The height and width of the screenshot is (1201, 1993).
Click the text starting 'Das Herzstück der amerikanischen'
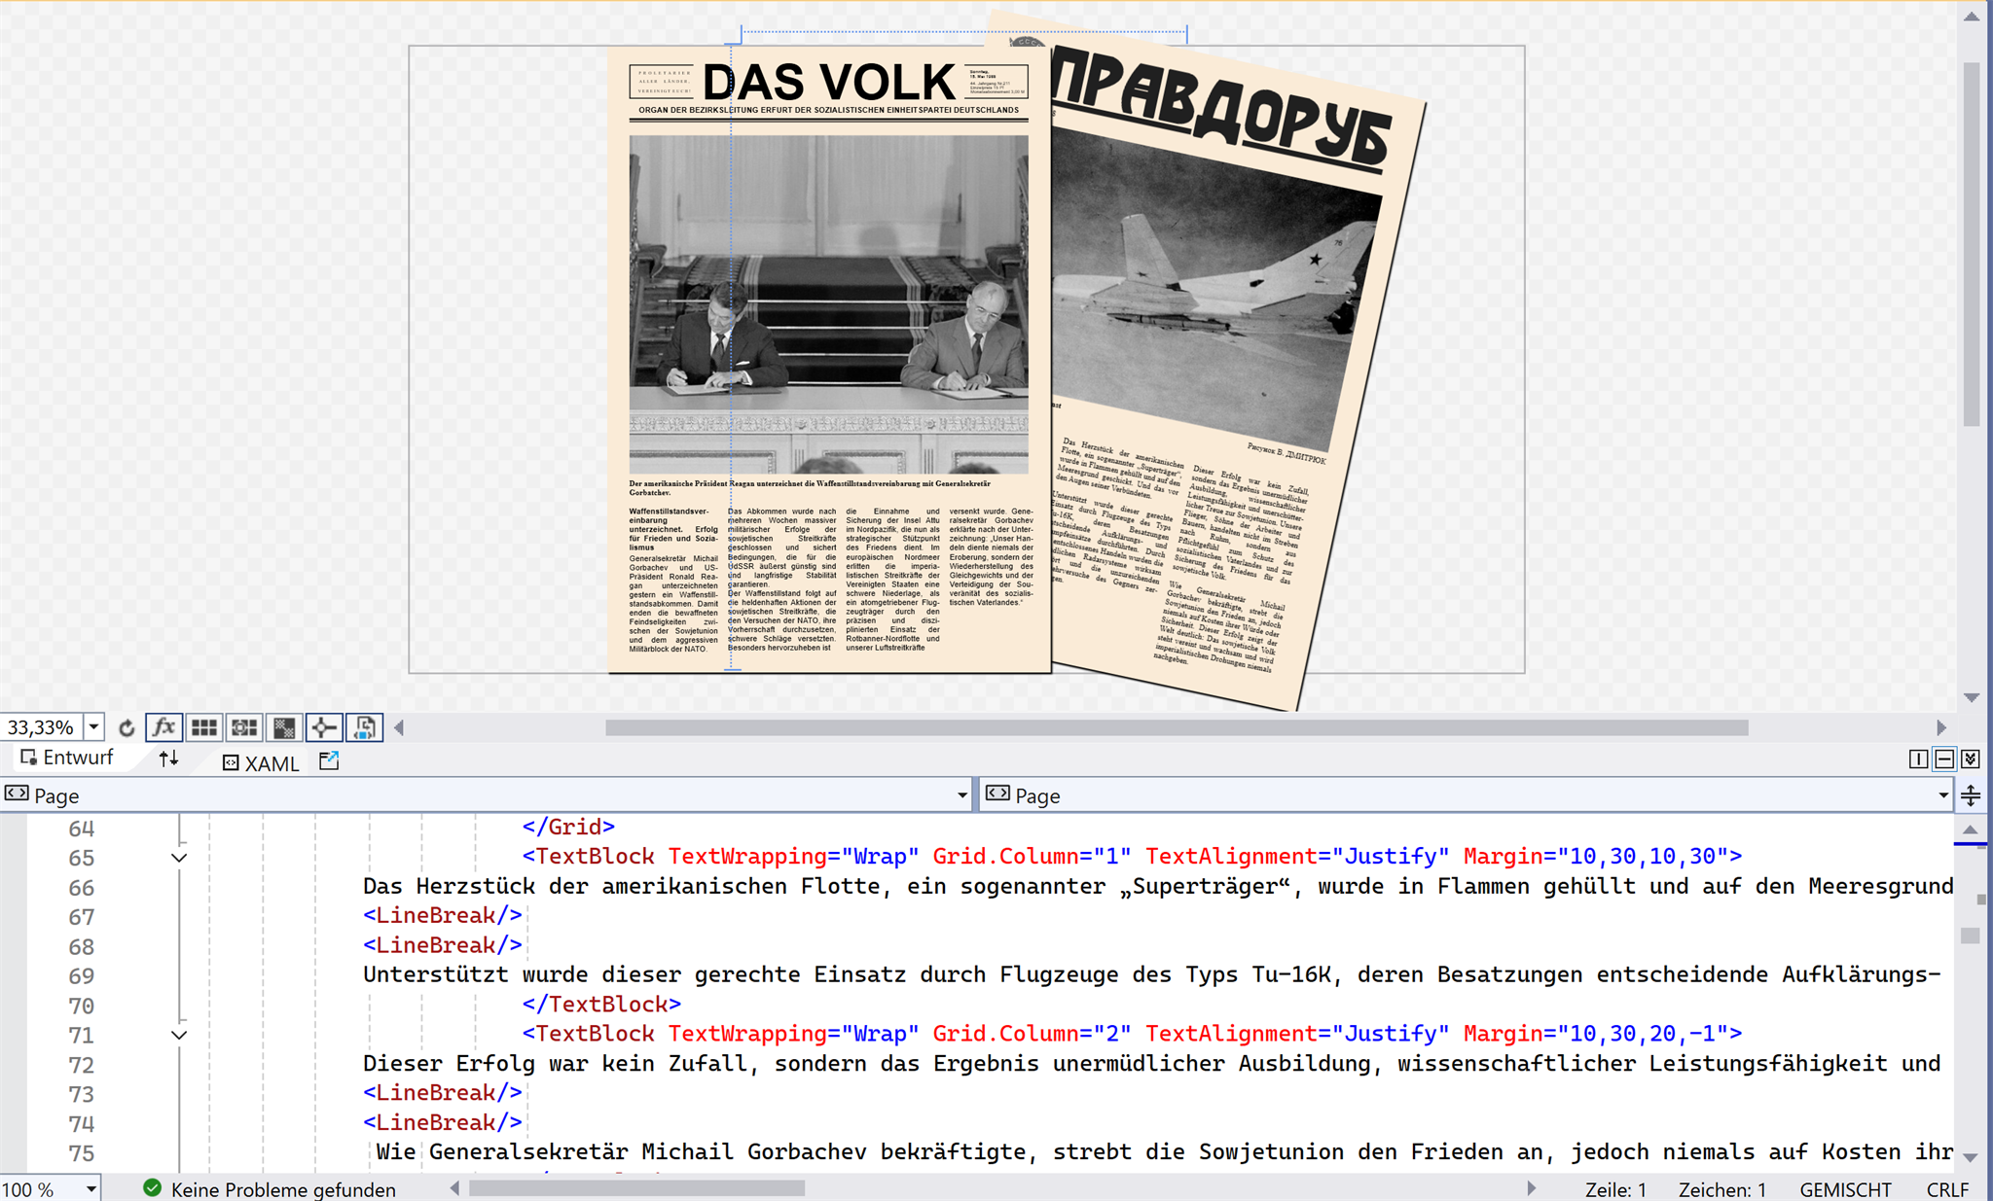(576, 886)
